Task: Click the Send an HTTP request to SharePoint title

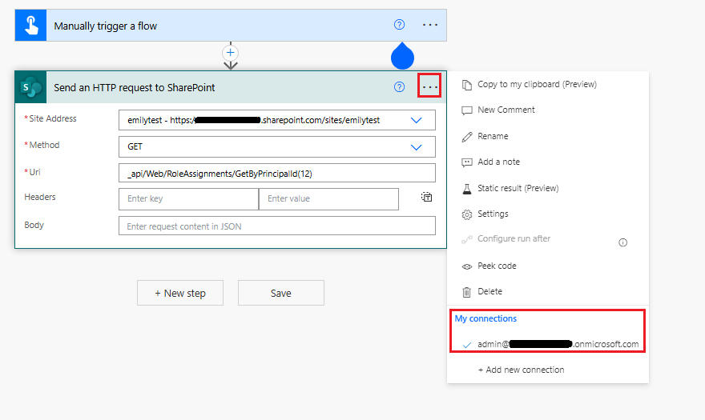Action: click(135, 87)
